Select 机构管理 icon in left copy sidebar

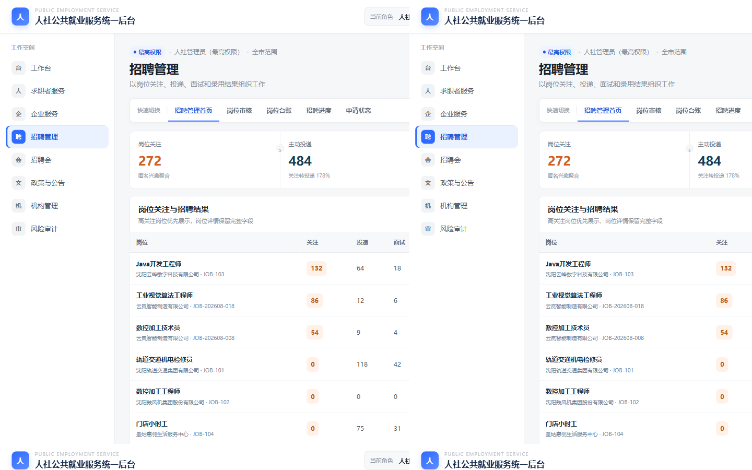[x=19, y=206]
